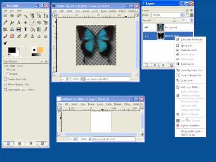Viewport: 216px width, 162px height.
Task: Open the unit dropdown in the Untitled window
Action: 72,139
